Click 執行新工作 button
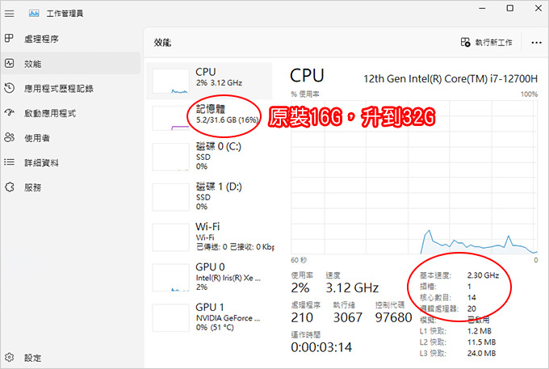Image resolution: width=549 pixels, height=369 pixels. [x=487, y=42]
